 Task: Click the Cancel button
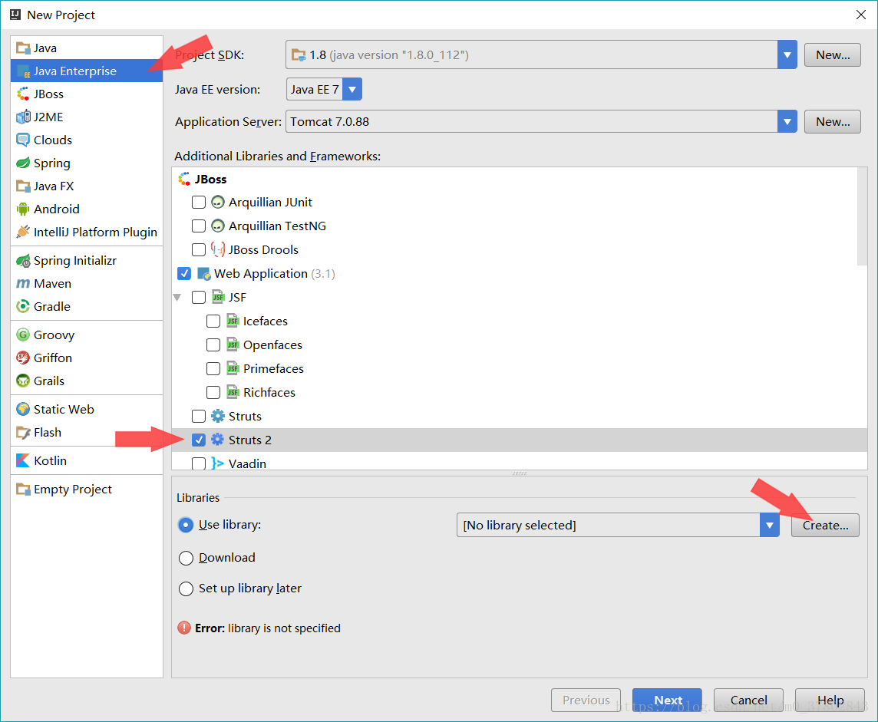748,700
